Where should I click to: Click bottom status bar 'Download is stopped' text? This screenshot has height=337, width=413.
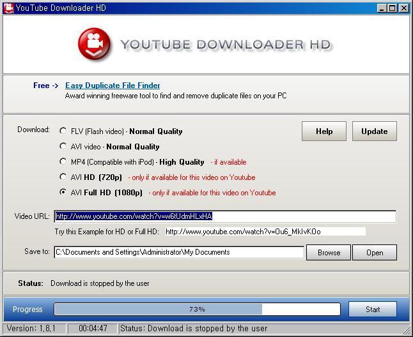coord(194,328)
